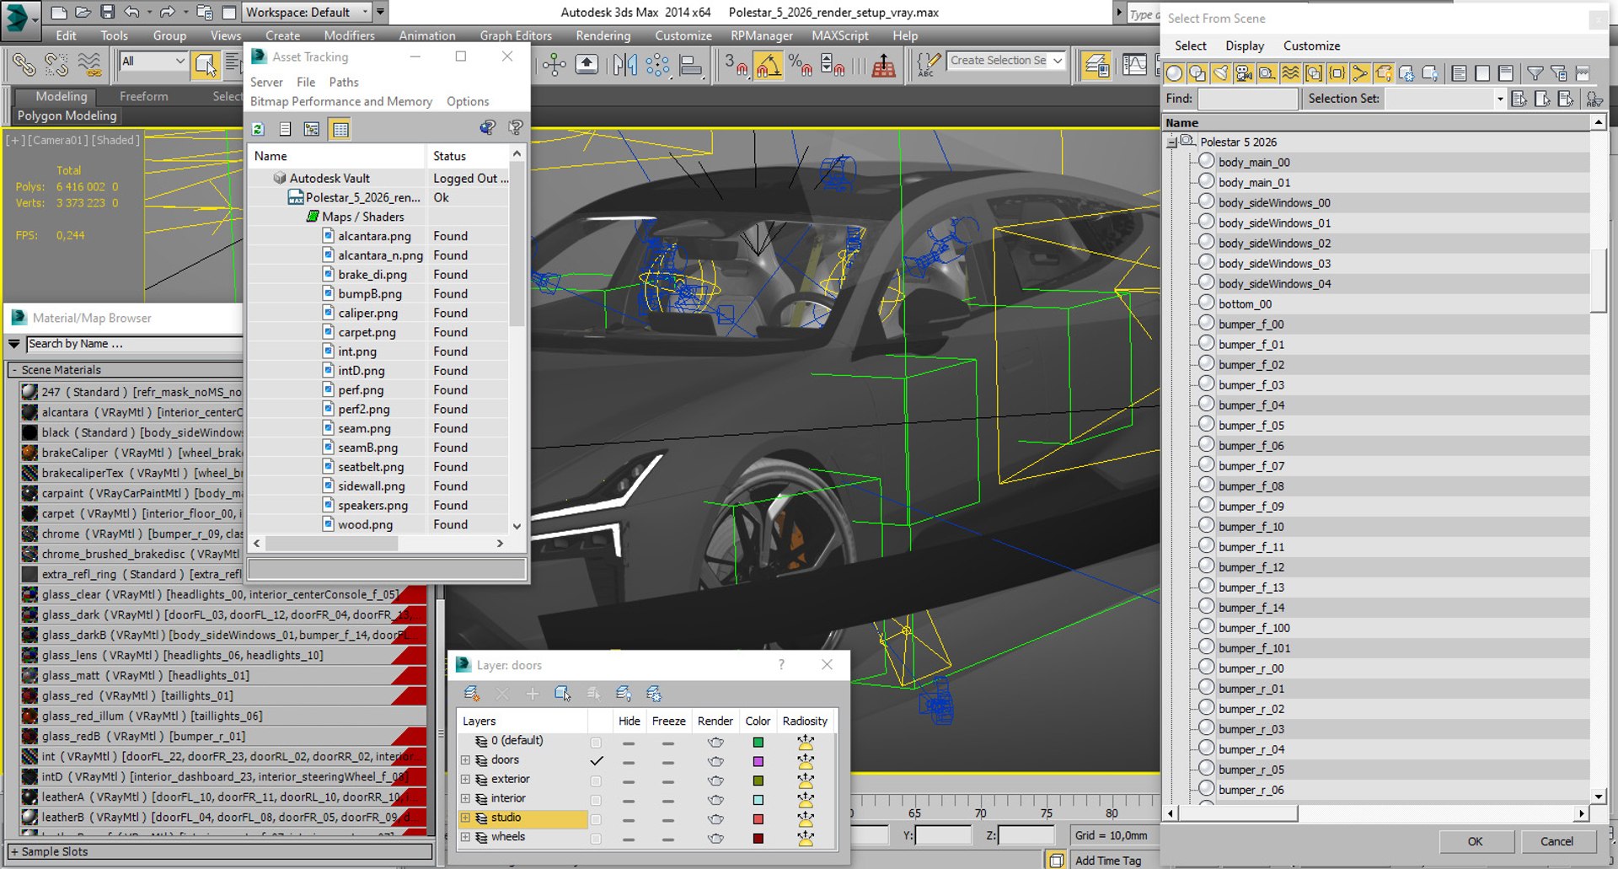Click Select None icon in Select From Scene
This screenshot has width=1618, height=869.
(x=1482, y=73)
